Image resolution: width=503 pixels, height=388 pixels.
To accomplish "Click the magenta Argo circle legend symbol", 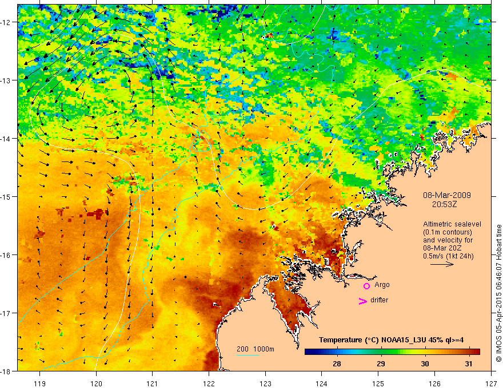I will click(366, 286).
